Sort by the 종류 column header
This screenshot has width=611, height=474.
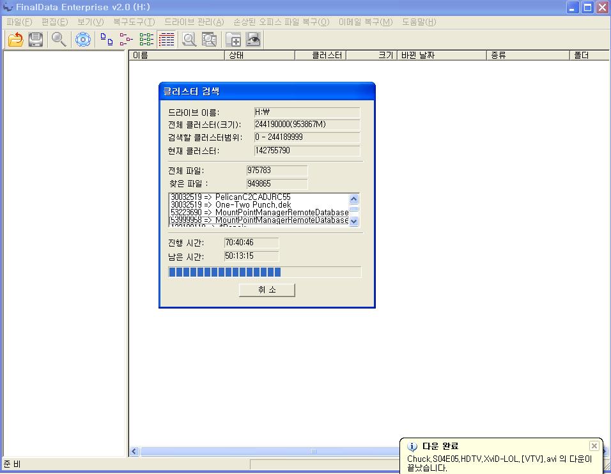[x=528, y=56]
